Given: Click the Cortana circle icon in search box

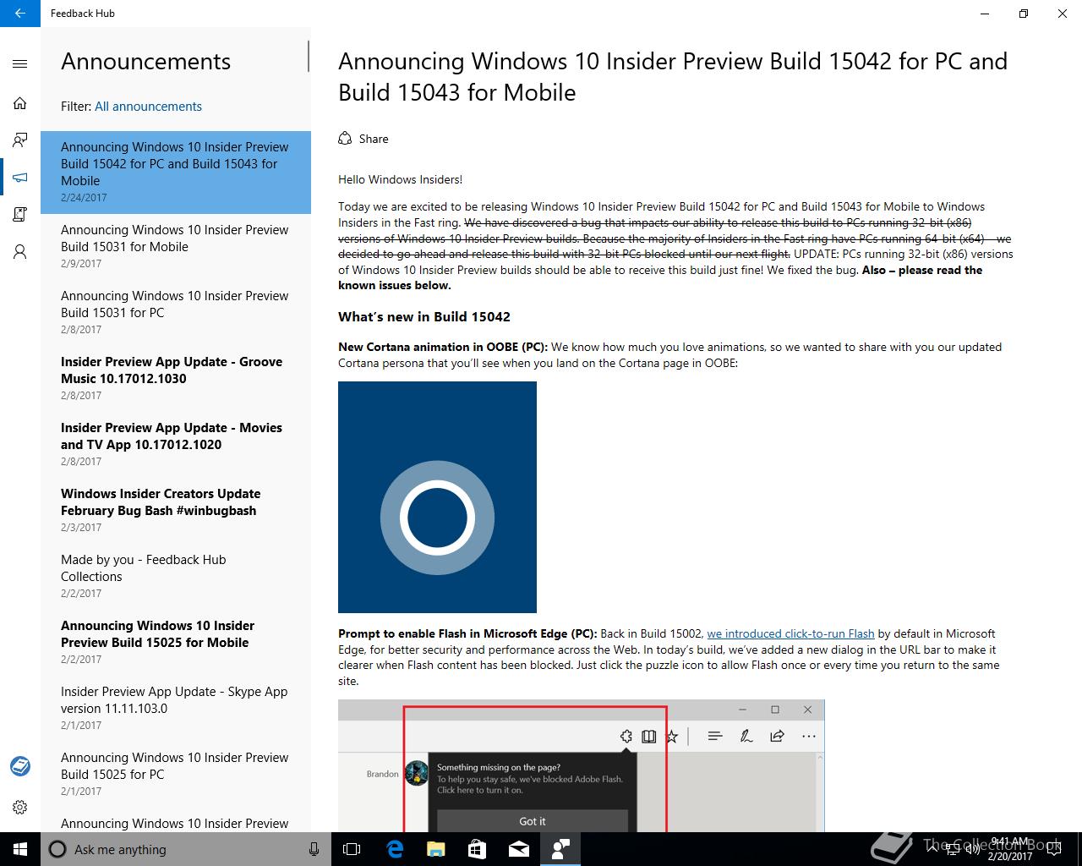Looking at the screenshot, I should [57, 849].
